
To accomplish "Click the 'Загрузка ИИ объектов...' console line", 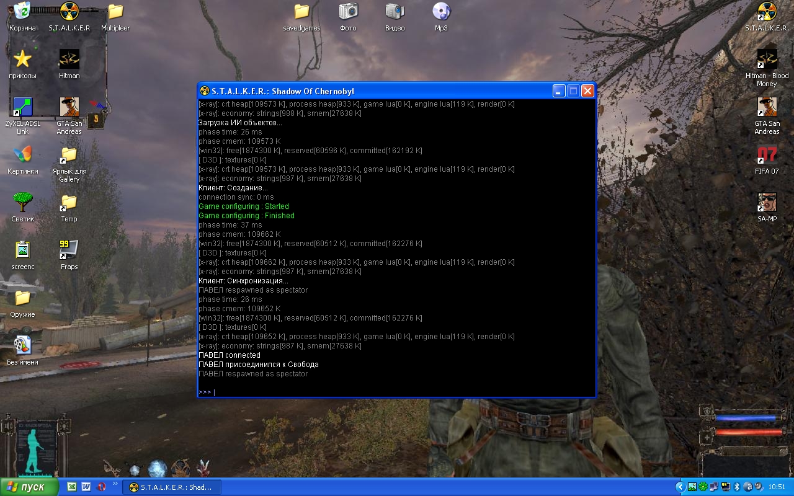I will (x=240, y=123).
